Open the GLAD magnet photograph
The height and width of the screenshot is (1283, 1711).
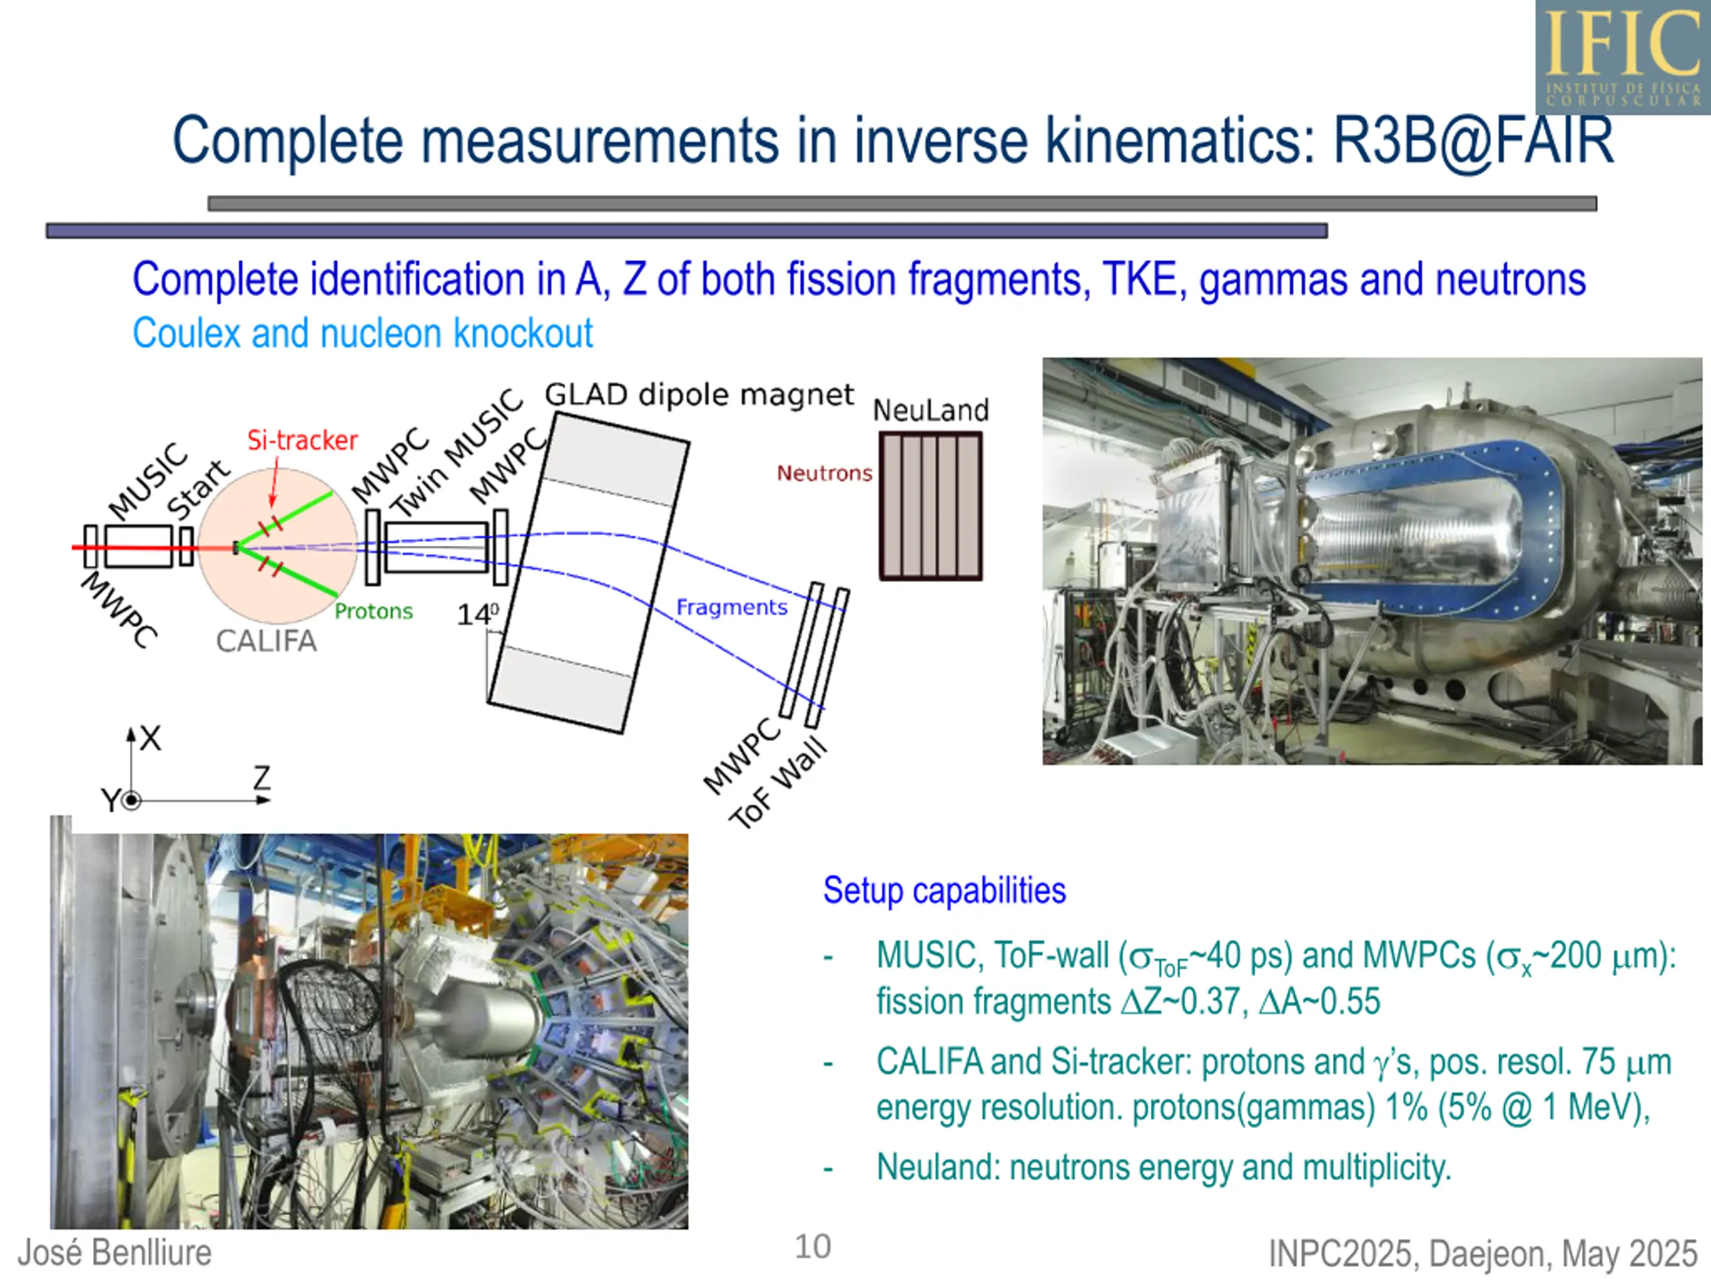point(1372,561)
